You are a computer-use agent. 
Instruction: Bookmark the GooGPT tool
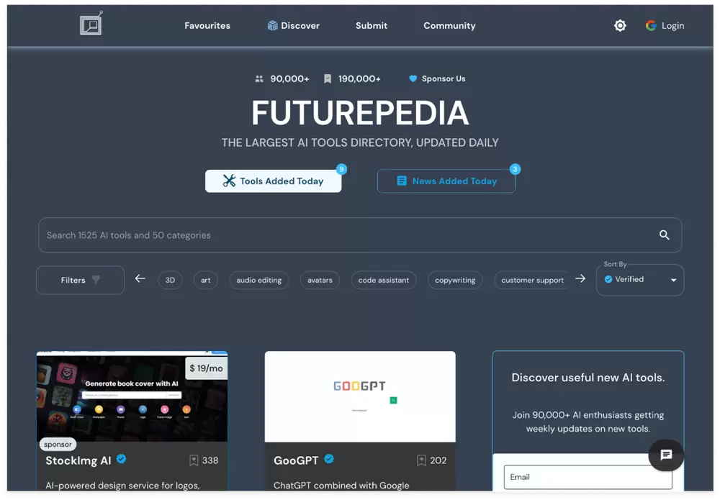point(421,460)
